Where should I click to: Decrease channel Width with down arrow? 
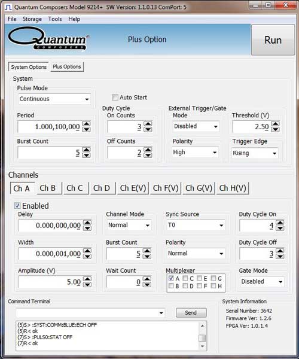click(87, 257)
